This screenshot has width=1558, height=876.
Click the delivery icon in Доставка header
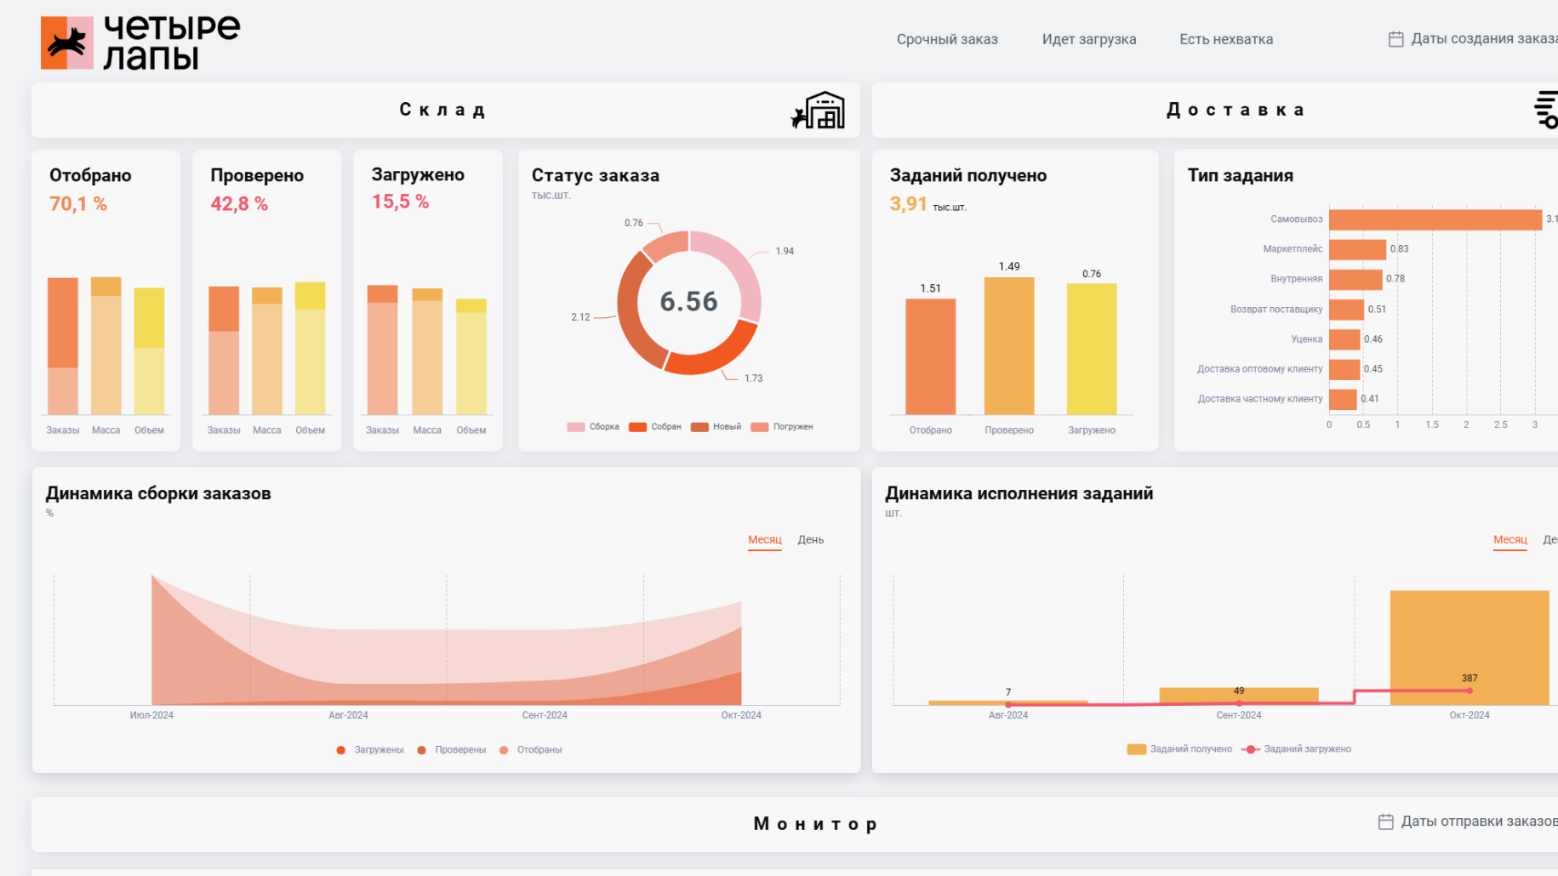[x=1546, y=110]
